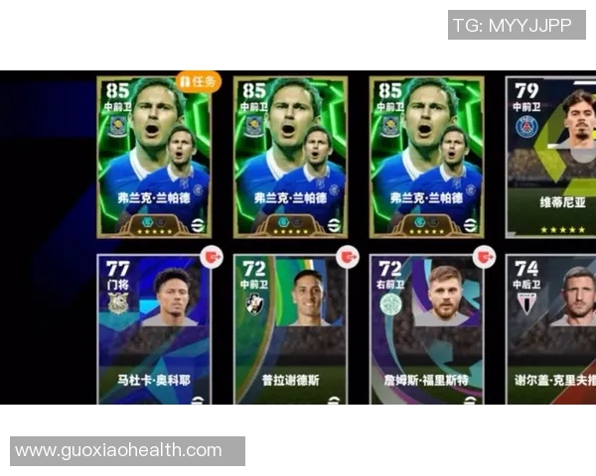The height and width of the screenshot is (476, 596).
Task: Select the middle 弗兰克·兰帕德 85 card
Action: point(290,157)
